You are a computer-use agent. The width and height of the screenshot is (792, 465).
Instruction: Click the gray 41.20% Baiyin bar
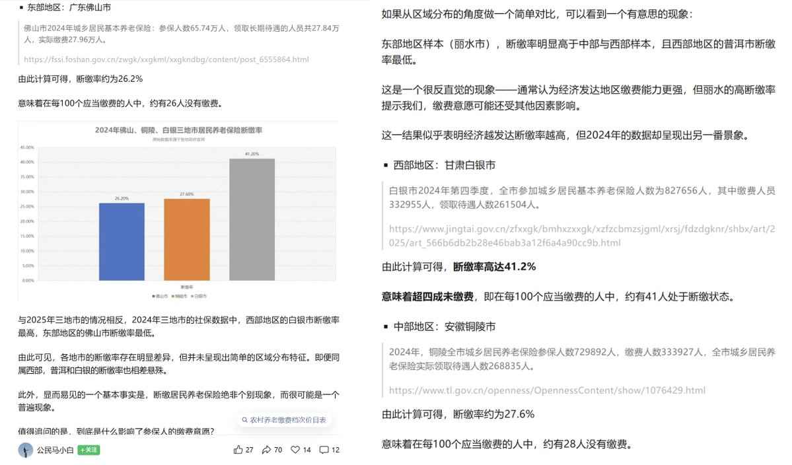pyautogui.click(x=252, y=219)
